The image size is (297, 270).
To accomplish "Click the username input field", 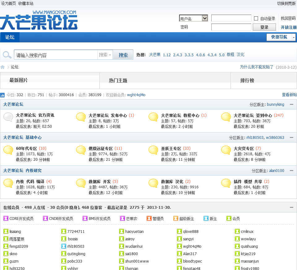I will [231, 18].
